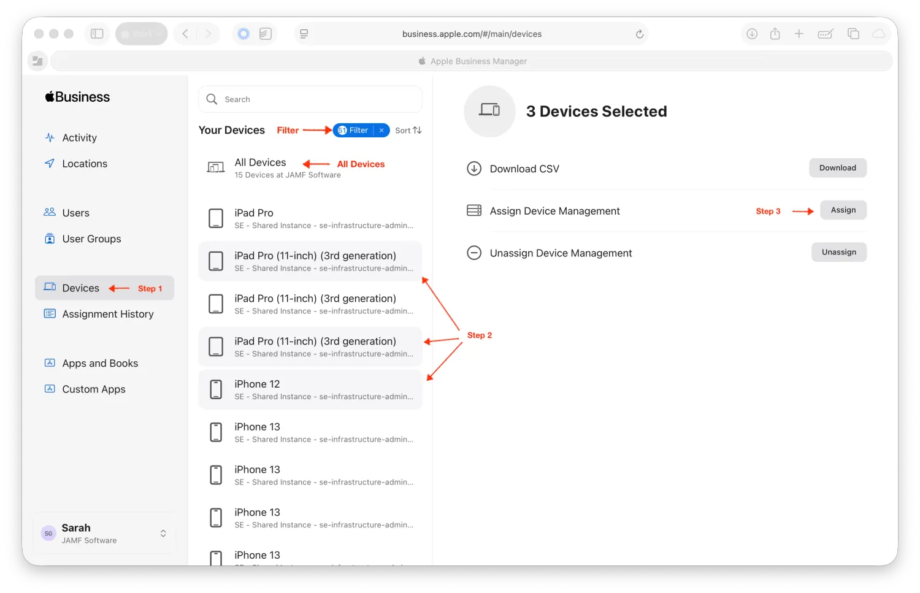Click the Download button
Screen dimensions: 920x593
pyautogui.click(x=837, y=167)
